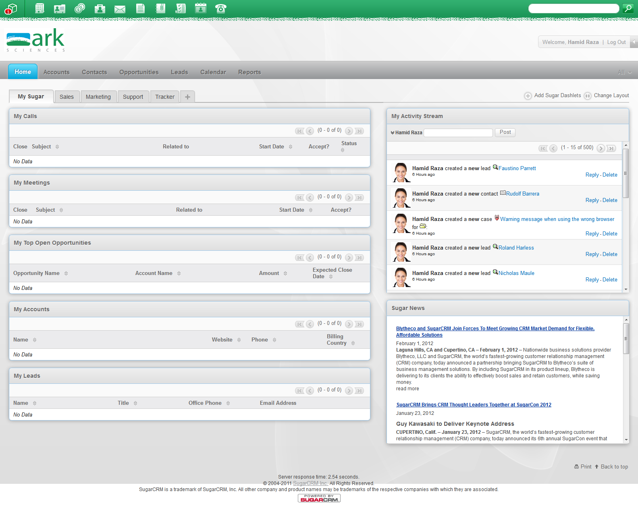Screen dimensions: 638x506
Task: Click the Log Out link
Action: click(x=616, y=42)
